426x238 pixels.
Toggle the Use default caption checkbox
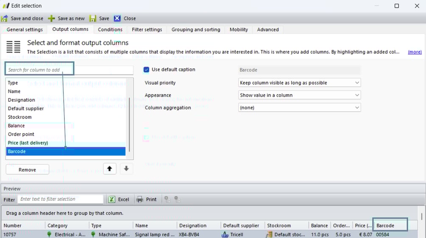tap(147, 70)
